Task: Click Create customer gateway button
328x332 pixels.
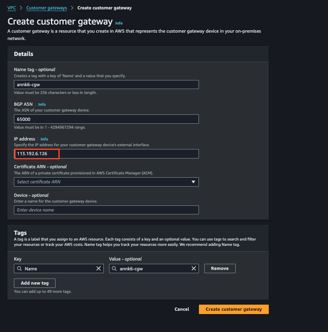Action: [234, 309]
